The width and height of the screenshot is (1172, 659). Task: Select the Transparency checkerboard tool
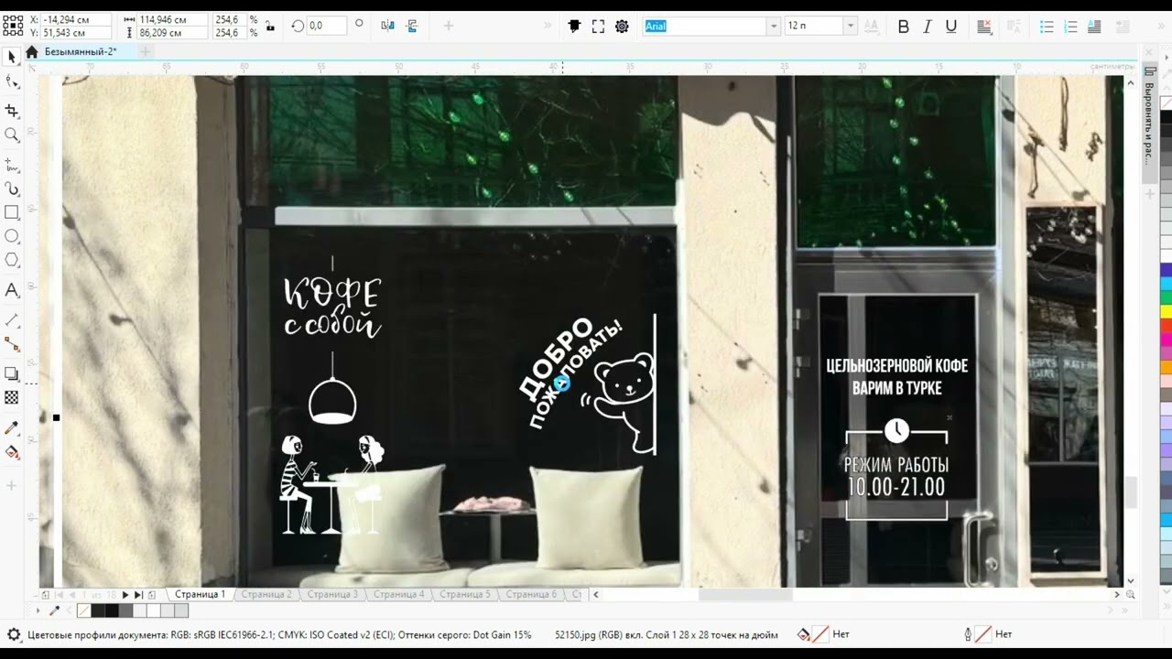12,398
